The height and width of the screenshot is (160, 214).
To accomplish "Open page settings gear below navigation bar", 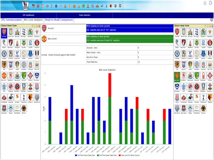I will [x=212, y=20].
